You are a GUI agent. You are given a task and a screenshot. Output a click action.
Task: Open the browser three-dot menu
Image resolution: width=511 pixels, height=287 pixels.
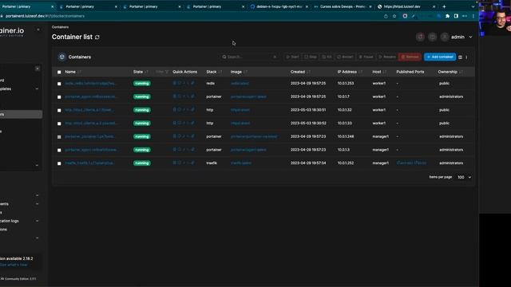(x=473, y=16)
